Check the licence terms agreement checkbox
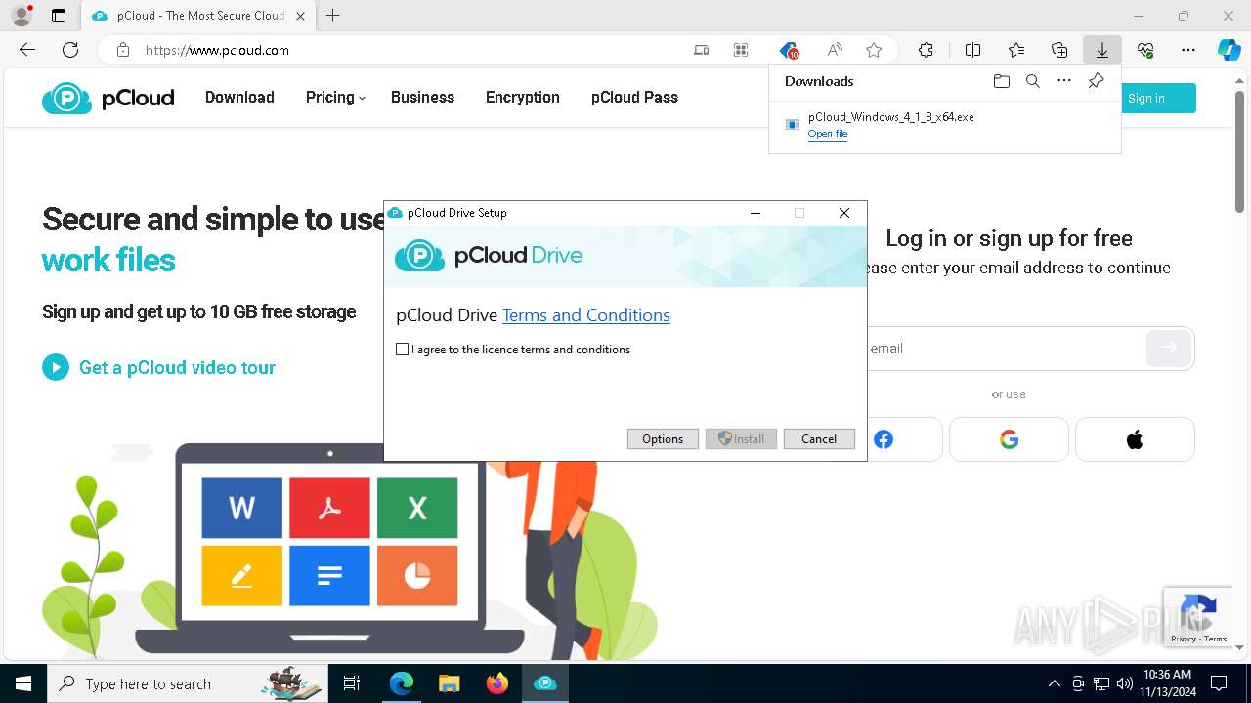The height and width of the screenshot is (703, 1251). [x=402, y=350]
